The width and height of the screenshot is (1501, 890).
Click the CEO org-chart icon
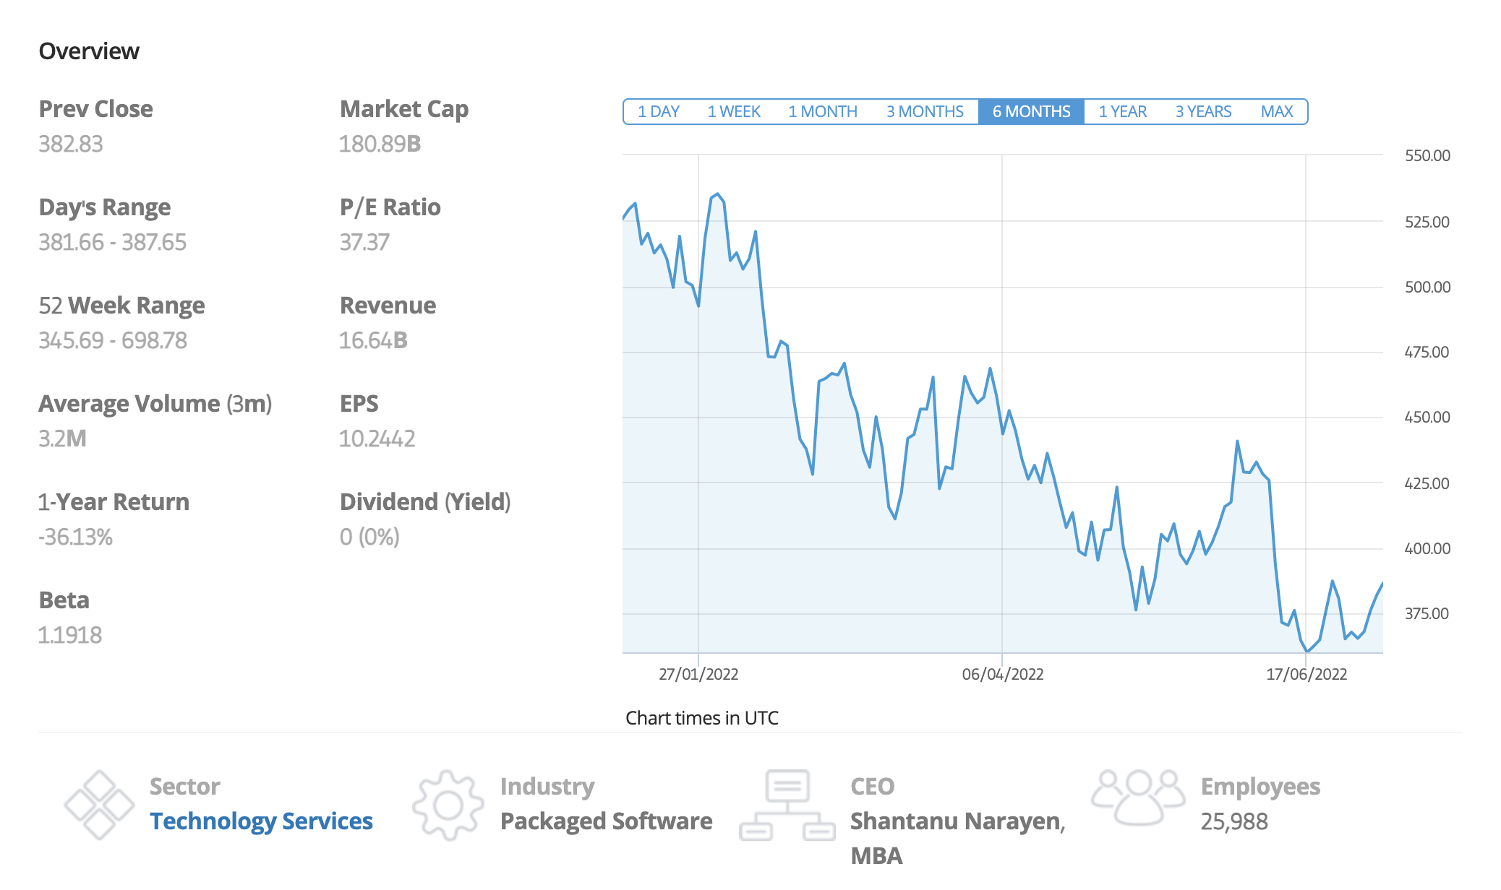pyautogui.click(x=787, y=805)
